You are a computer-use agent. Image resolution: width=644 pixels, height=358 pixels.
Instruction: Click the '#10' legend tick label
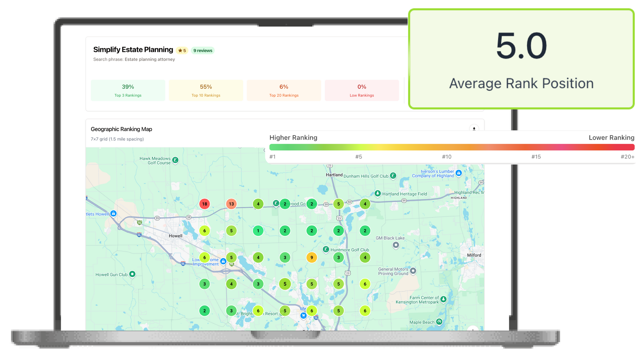446,157
